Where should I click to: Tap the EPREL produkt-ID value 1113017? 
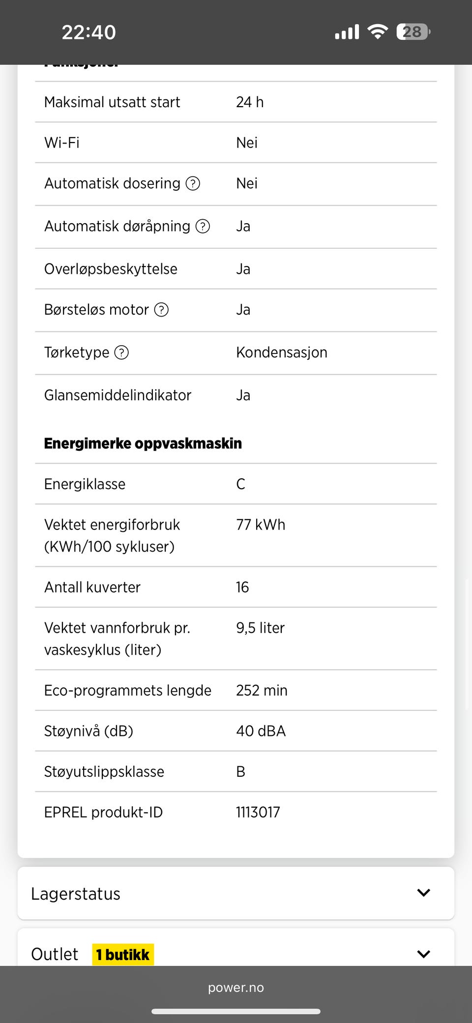pos(258,812)
